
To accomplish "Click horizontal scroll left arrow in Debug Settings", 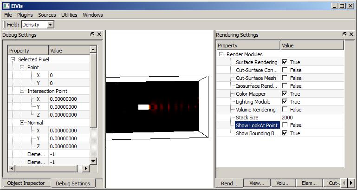I will 12,169.
